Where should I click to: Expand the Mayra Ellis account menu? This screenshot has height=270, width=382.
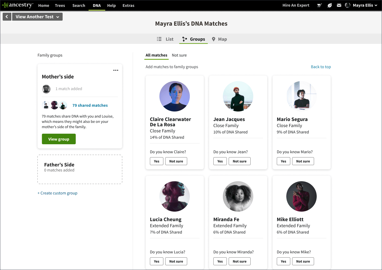(x=365, y=5)
